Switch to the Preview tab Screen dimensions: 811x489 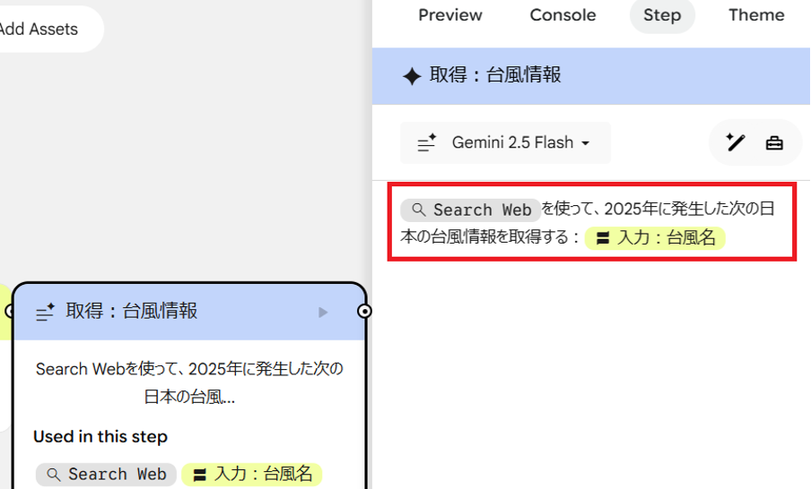(x=450, y=15)
